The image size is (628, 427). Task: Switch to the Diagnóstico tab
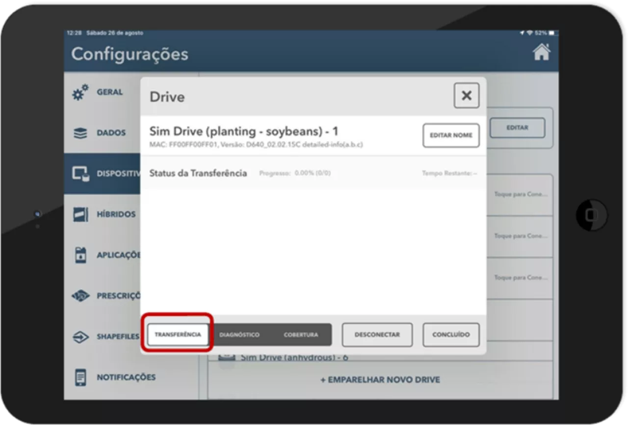[239, 335]
